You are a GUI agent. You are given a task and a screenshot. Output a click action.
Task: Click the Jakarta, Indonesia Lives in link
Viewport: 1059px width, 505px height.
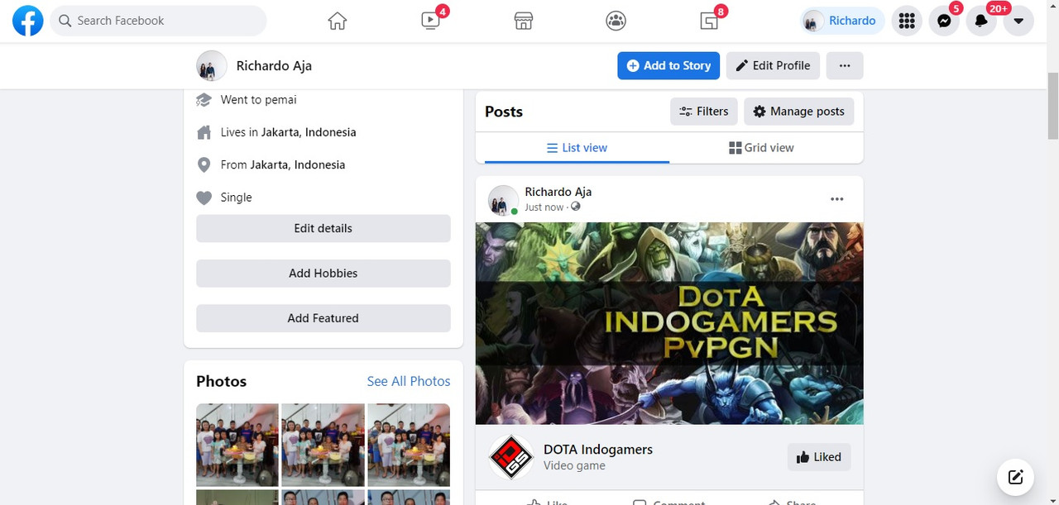tap(309, 132)
